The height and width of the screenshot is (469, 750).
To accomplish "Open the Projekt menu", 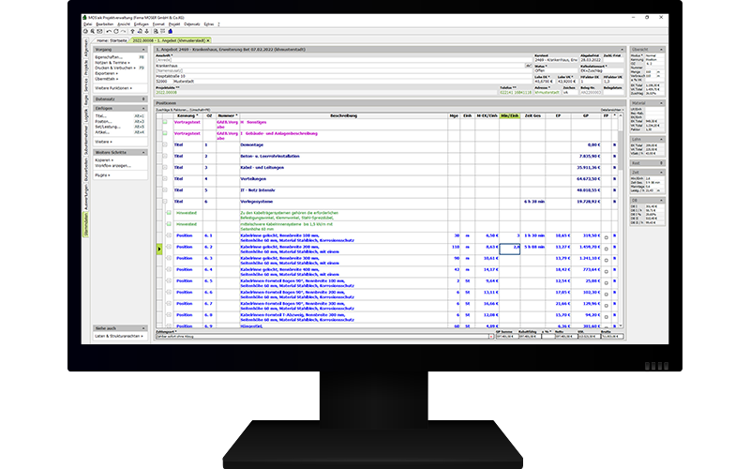I will [x=174, y=24].
